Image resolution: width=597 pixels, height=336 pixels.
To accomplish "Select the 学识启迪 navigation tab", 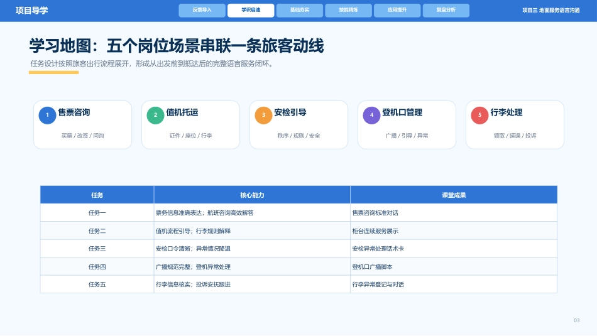I will pyautogui.click(x=251, y=10).
